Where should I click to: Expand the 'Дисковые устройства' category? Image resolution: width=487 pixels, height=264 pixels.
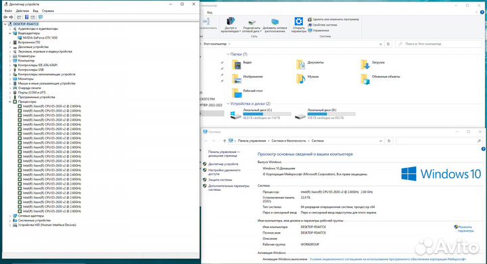[x=10, y=47]
